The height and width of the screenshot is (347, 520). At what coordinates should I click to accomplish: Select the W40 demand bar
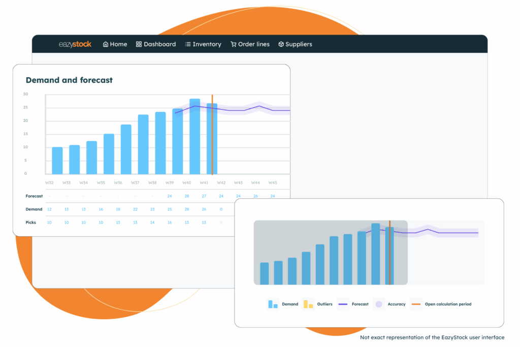pos(194,137)
